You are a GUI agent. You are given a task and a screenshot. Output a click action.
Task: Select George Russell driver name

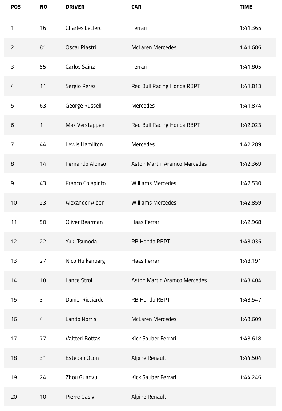pos(83,106)
